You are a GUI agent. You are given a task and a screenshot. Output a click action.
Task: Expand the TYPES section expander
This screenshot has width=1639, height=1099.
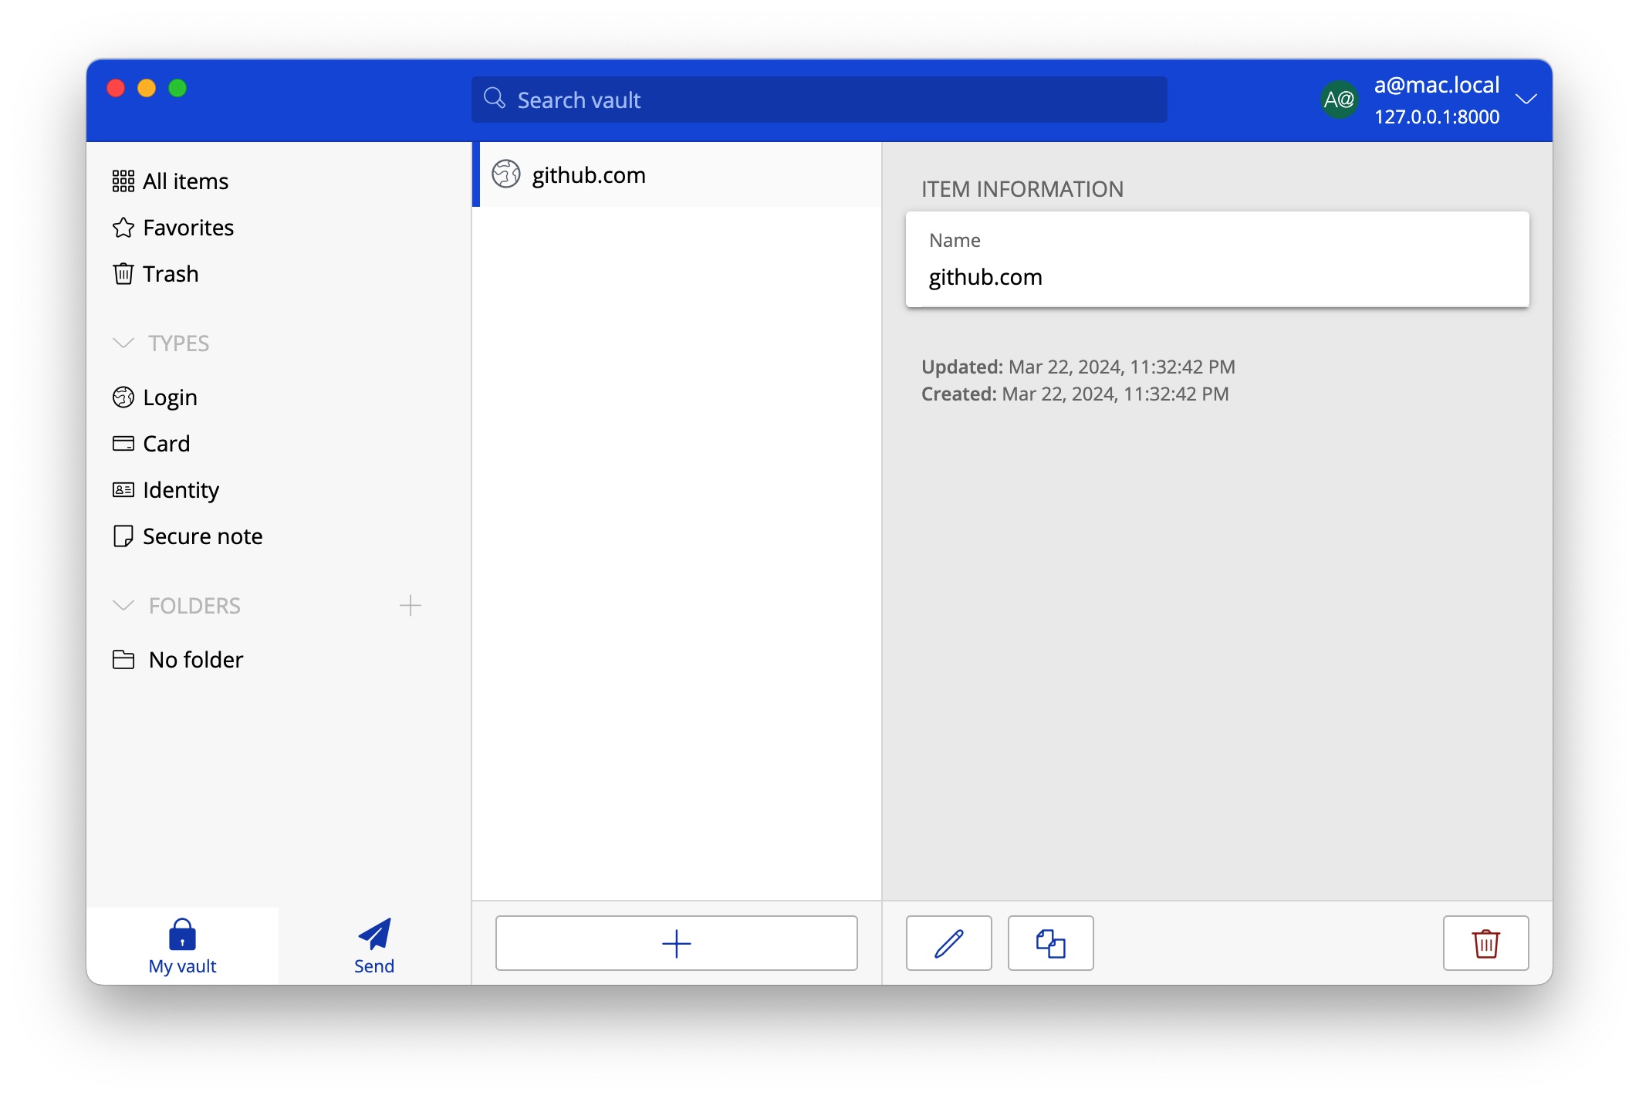[123, 343]
